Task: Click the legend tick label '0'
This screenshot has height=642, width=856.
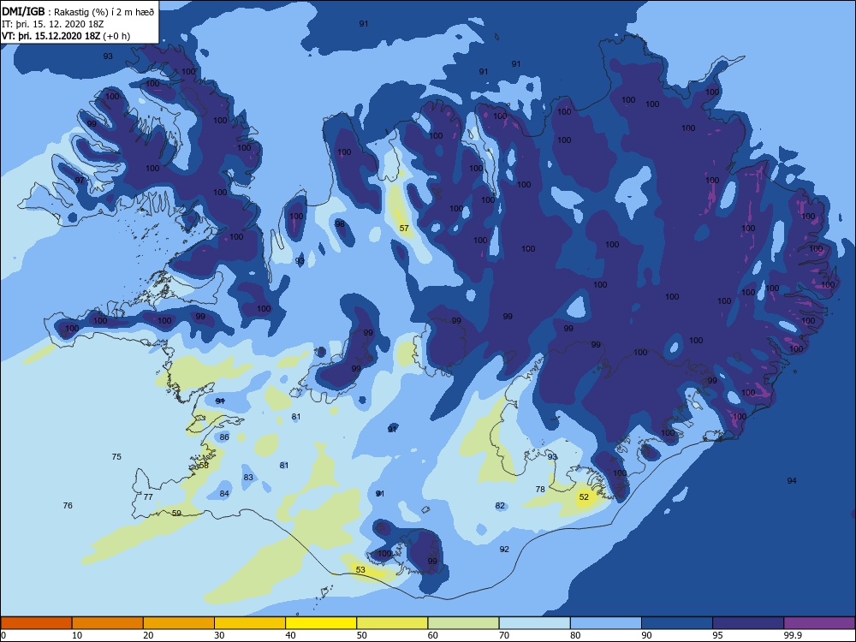Action: tap(3, 635)
